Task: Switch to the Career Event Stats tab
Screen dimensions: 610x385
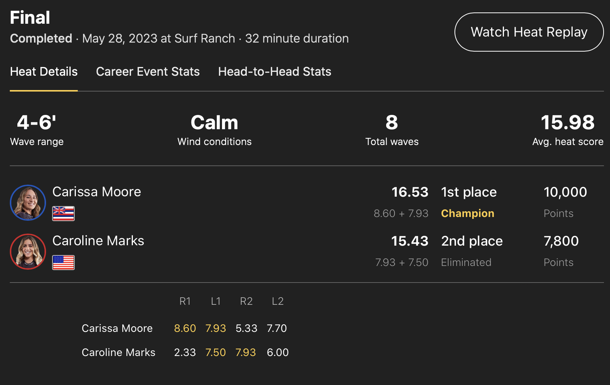Action: point(148,72)
